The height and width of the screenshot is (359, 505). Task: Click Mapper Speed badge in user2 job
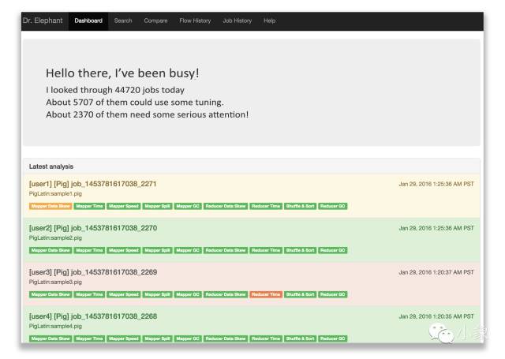124,250
